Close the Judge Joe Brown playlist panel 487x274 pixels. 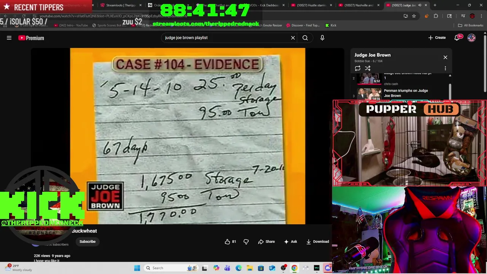coord(445,57)
